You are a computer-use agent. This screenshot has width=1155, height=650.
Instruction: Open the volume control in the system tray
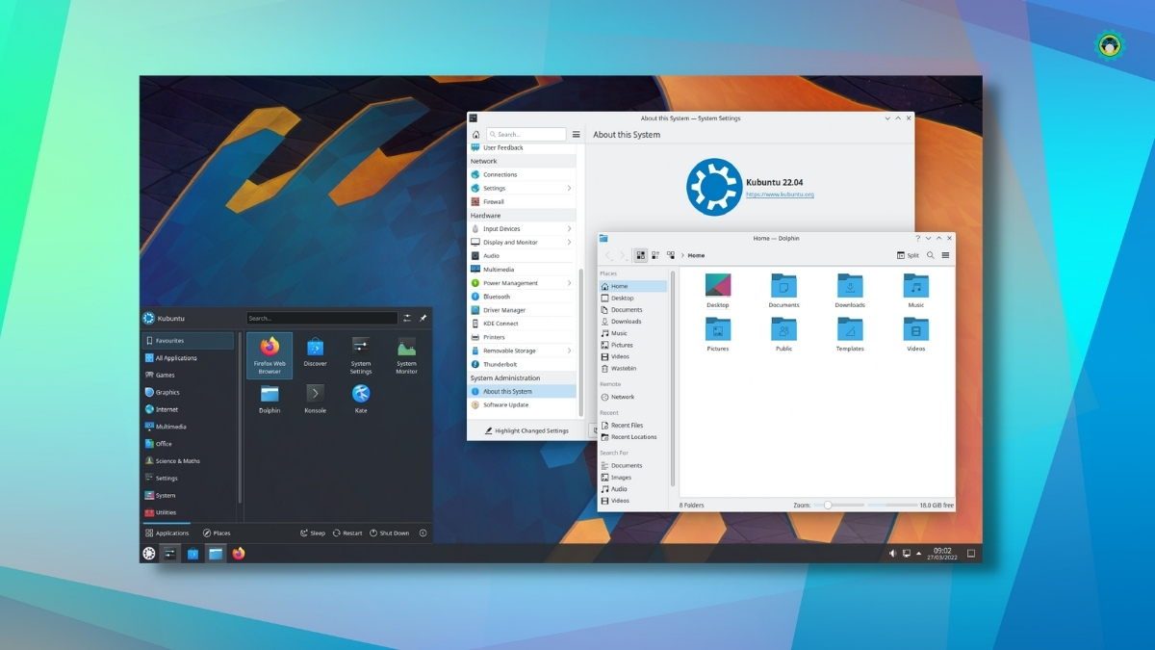coord(891,553)
